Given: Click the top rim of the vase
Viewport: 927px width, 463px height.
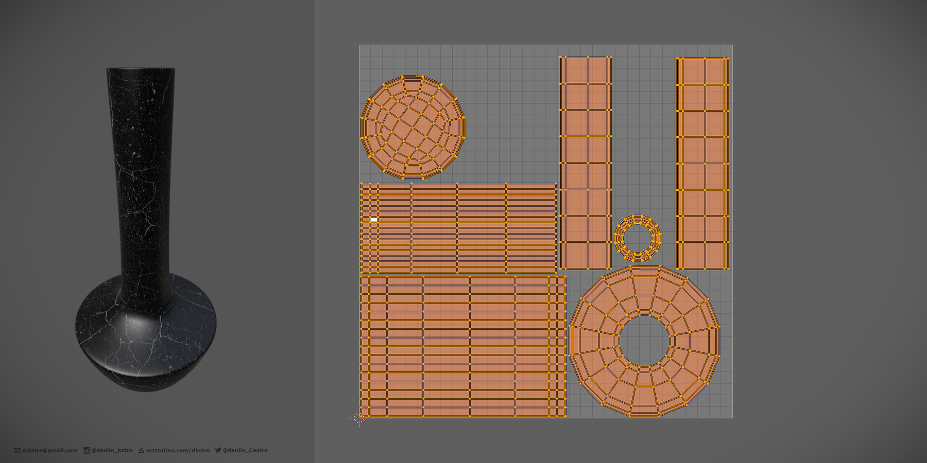Looking at the screenshot, I should click(x=141, y=69).
